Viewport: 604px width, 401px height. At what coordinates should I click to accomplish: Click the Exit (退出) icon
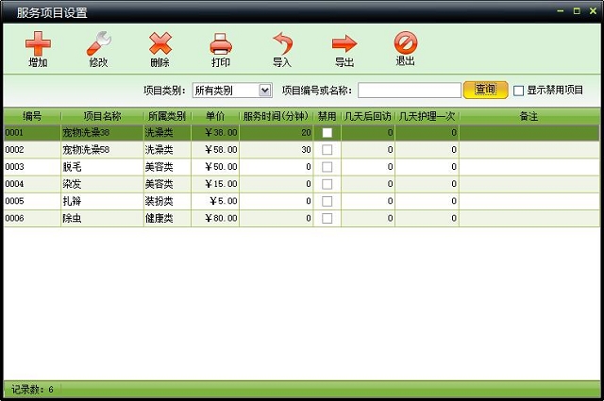406,43
